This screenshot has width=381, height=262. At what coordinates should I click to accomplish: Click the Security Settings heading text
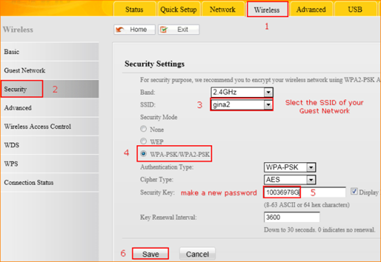coord(154,64)
